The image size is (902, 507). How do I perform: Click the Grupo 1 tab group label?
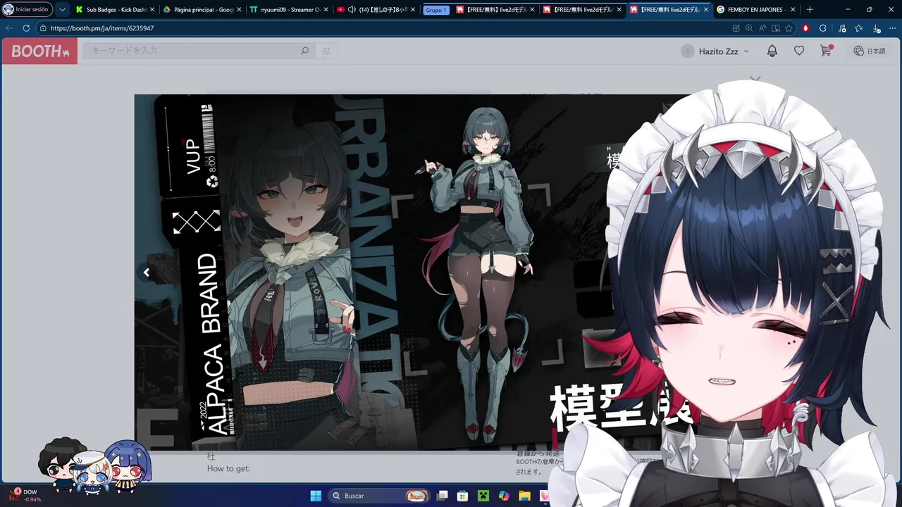[436, 10]
